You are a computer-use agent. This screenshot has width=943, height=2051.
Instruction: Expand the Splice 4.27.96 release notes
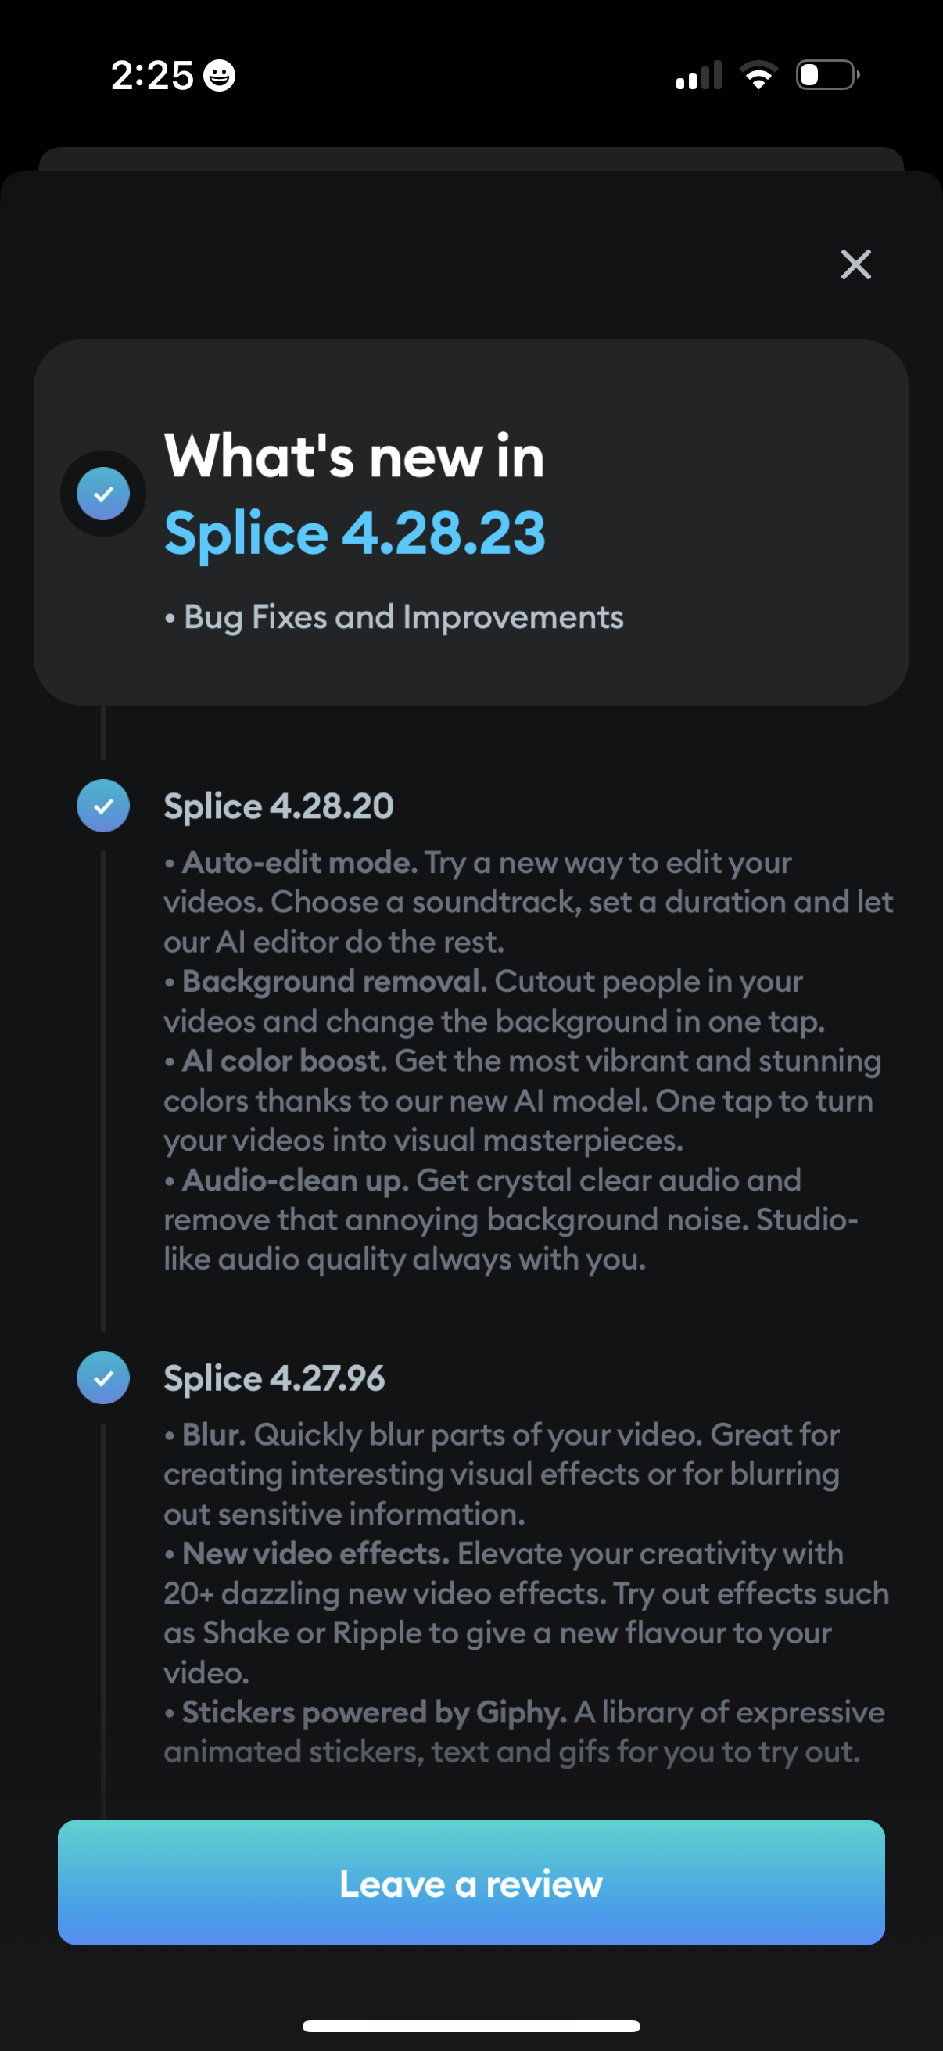coord(274,1378)
